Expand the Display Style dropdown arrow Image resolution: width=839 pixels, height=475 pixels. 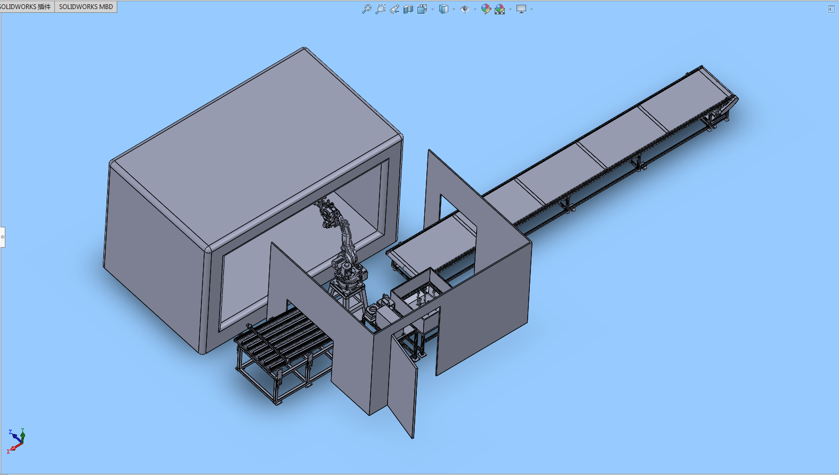tap(454, 9)
